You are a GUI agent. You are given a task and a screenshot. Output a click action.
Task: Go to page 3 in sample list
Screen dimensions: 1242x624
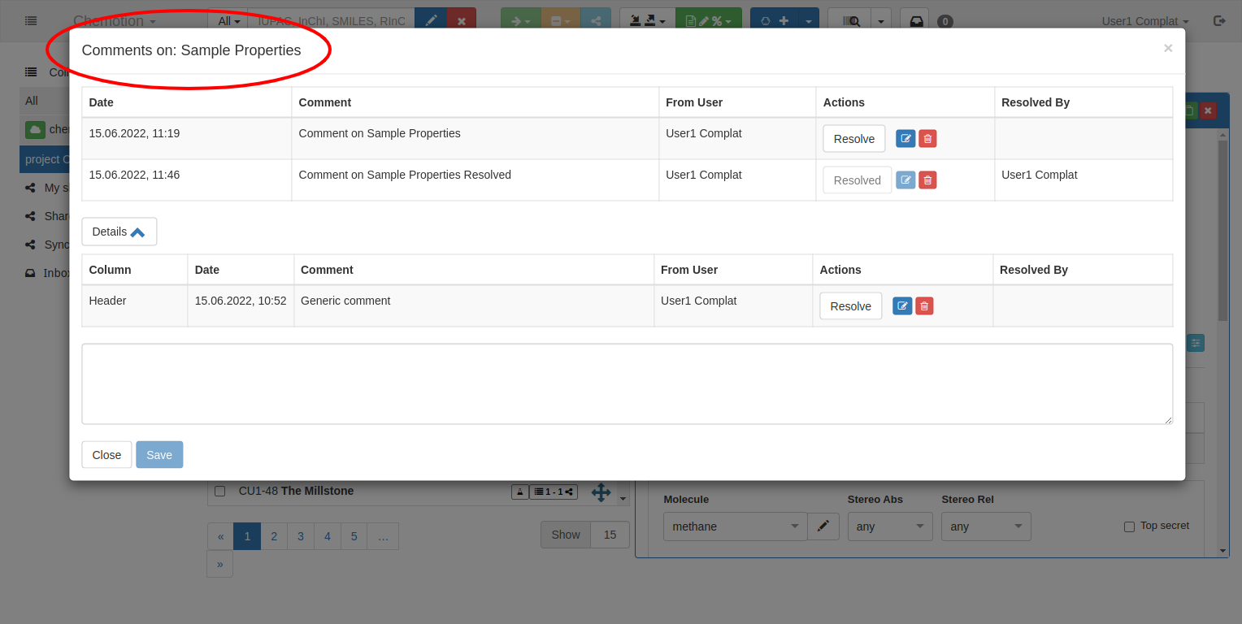click(x=301, y=536)
